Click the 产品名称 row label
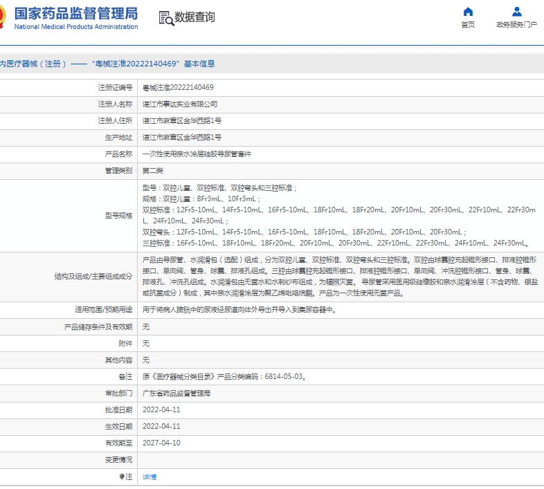The image size is (544, 489). click(x=118, y=154)
